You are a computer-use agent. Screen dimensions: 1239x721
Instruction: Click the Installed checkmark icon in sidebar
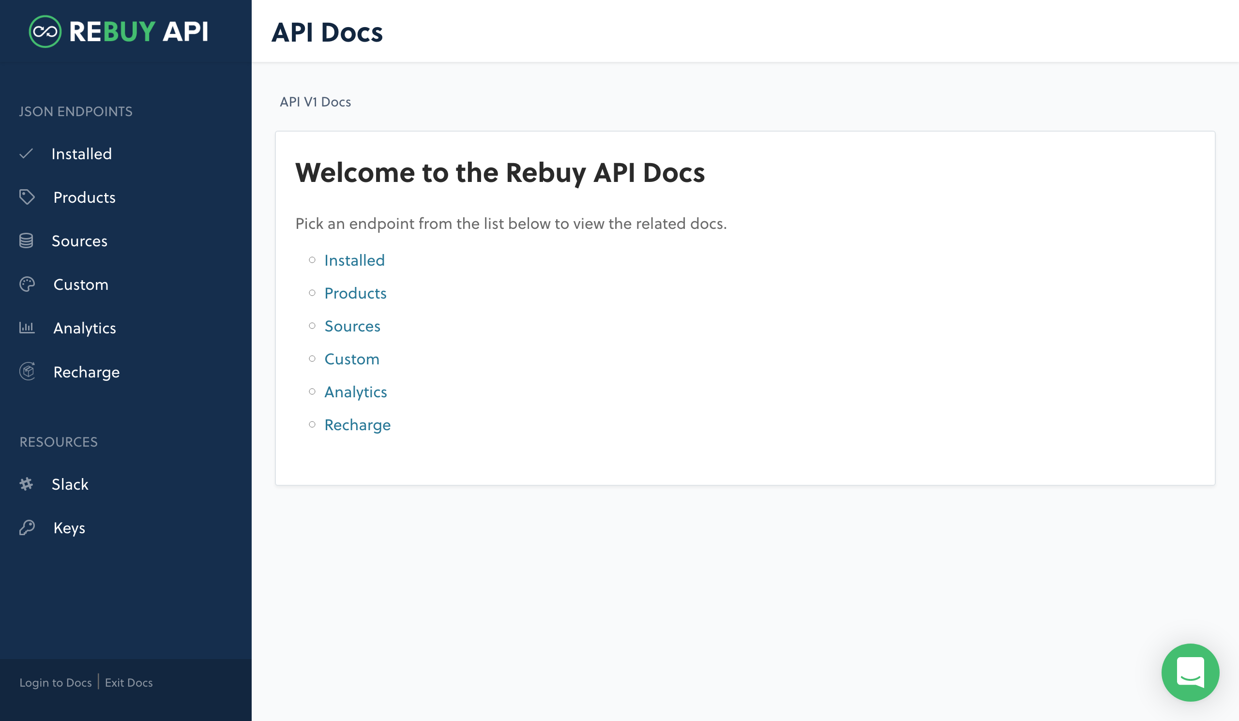pos(26,154)
